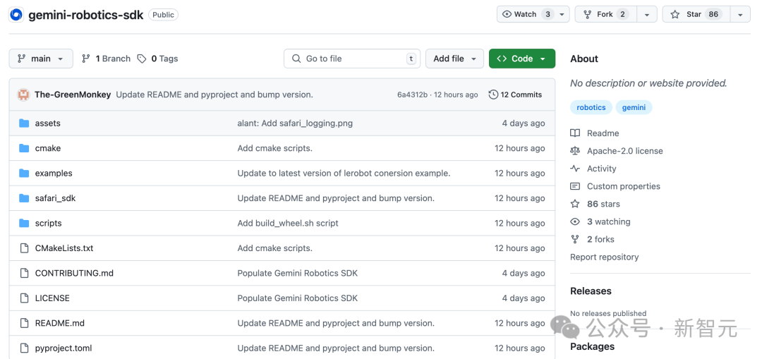Expand the Star lists dropdown arrow
The width and height of the screenshot is (762, 359).
(x=739, y=14)
